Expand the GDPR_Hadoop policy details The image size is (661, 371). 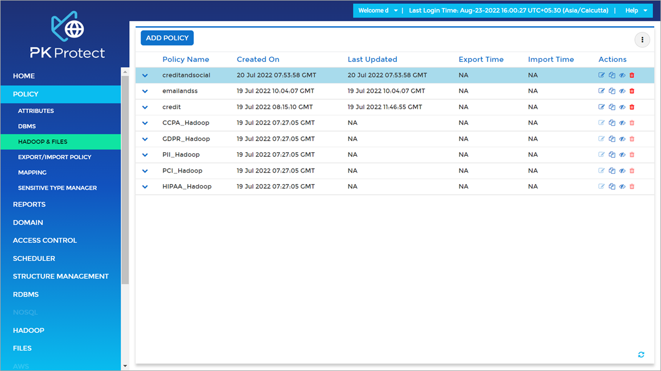pos(145,138)
